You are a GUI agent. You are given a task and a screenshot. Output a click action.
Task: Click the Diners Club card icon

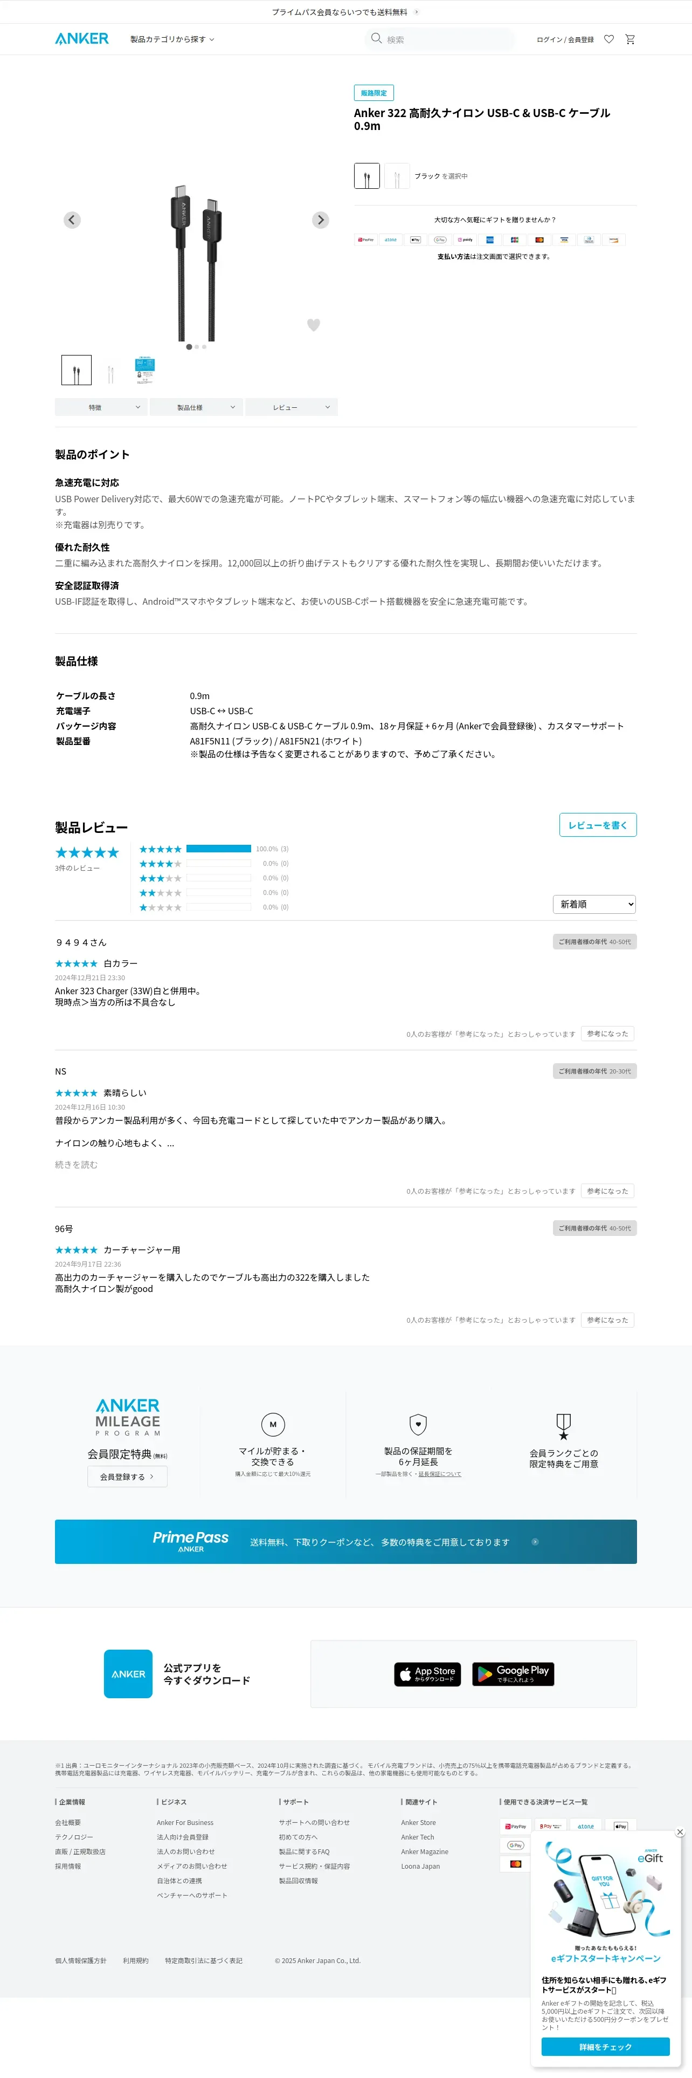tap(589, 240)
